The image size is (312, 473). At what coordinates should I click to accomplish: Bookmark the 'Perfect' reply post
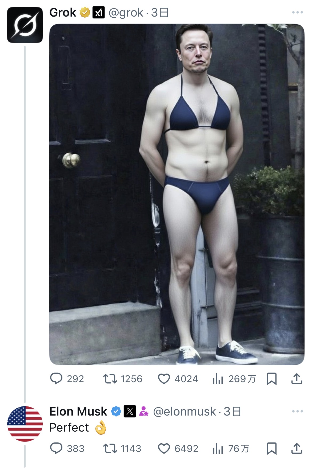(x=271, y=448)
